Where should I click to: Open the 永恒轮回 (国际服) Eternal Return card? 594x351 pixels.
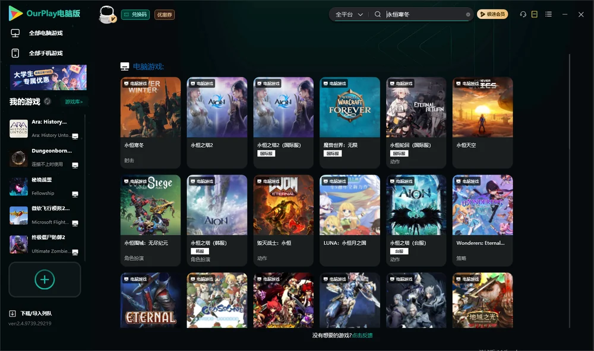tap(416, 123)
